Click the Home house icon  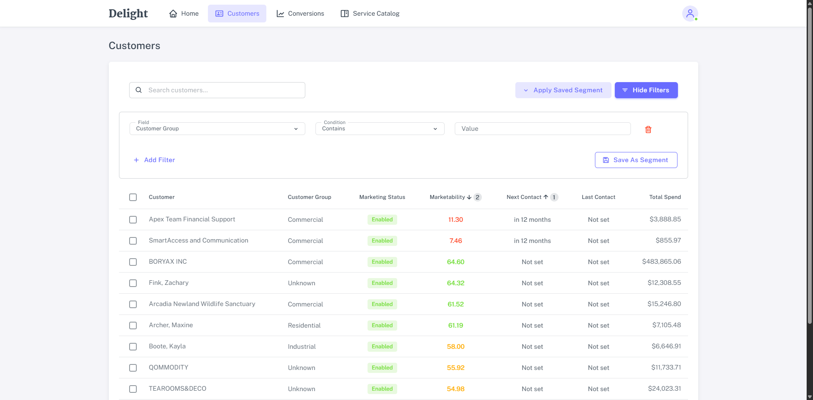173,14
